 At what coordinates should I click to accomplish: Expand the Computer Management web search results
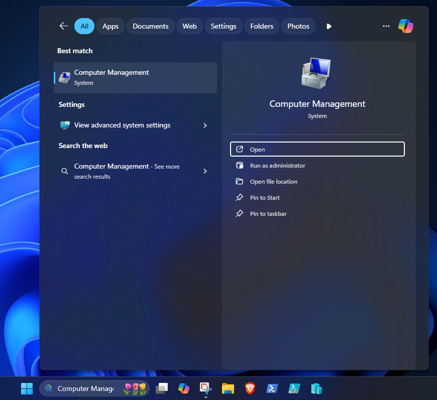coord(205,171)
